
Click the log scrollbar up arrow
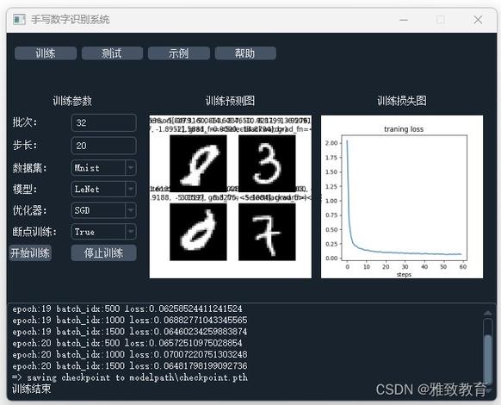coord(487,313)
